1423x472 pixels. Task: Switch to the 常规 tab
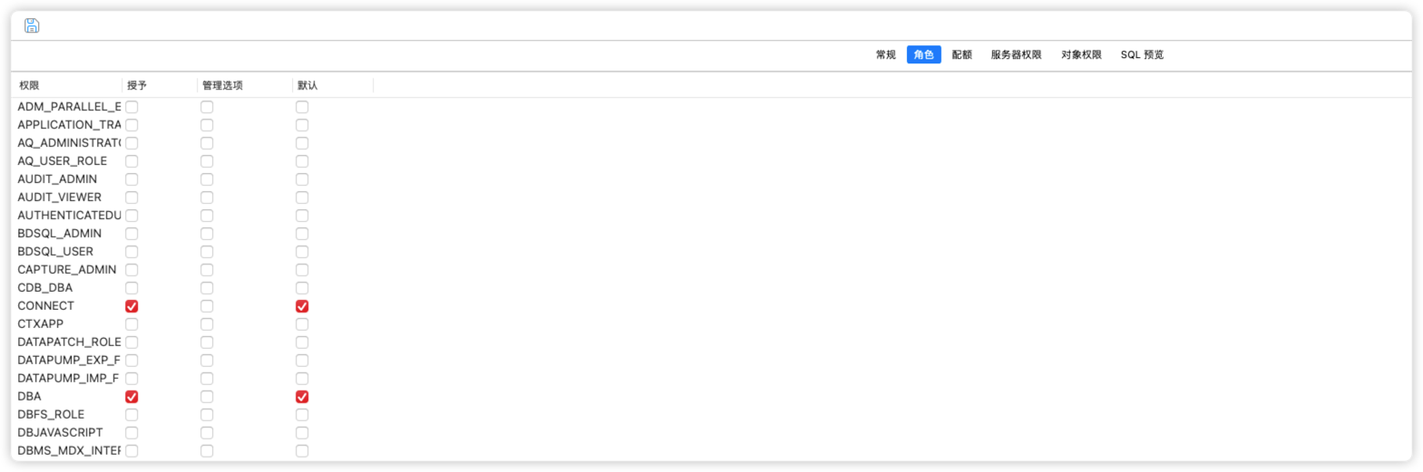tap(885, 54)
